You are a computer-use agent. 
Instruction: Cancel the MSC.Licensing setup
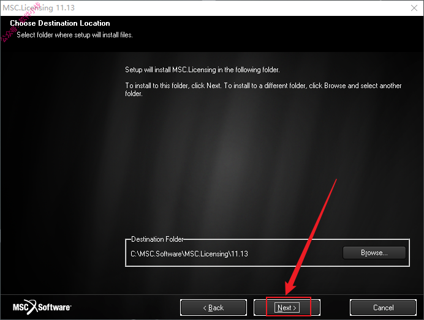pos(383,307)
